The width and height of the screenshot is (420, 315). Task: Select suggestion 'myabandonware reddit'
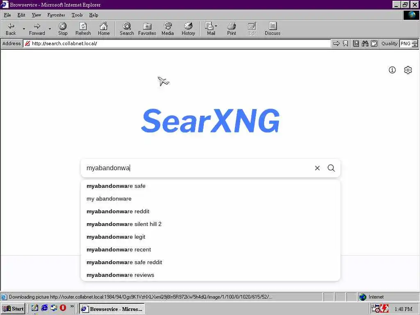(x=210, y=211)
